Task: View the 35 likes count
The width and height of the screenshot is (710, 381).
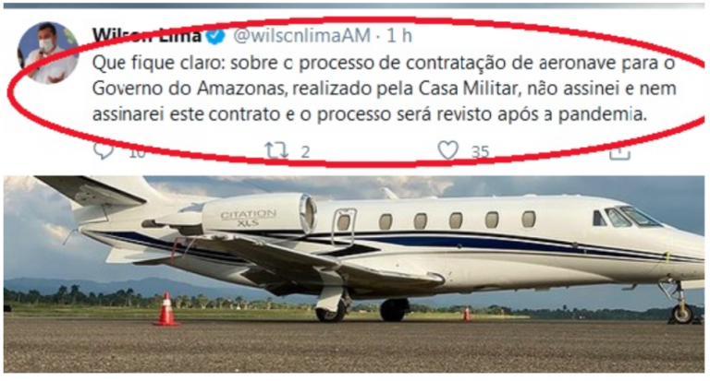Action: pos(480,151)
